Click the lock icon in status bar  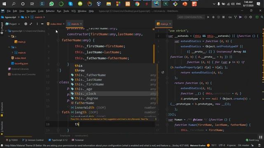tap(252, 145)
